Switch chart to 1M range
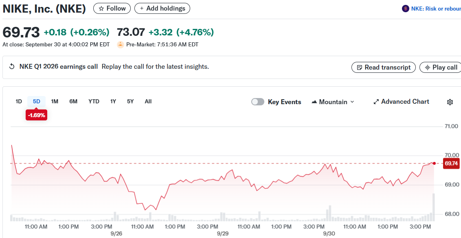This screenshot has height=238, width=461. coord(55,101)
